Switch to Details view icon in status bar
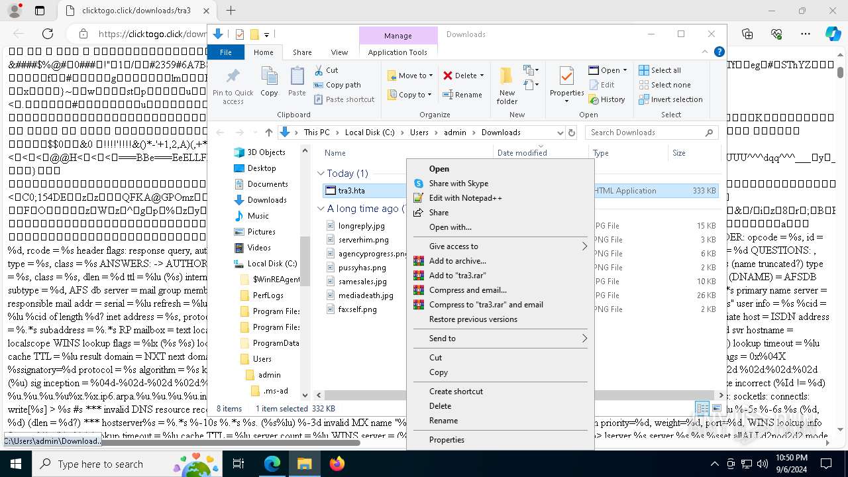 coord(702,409)
